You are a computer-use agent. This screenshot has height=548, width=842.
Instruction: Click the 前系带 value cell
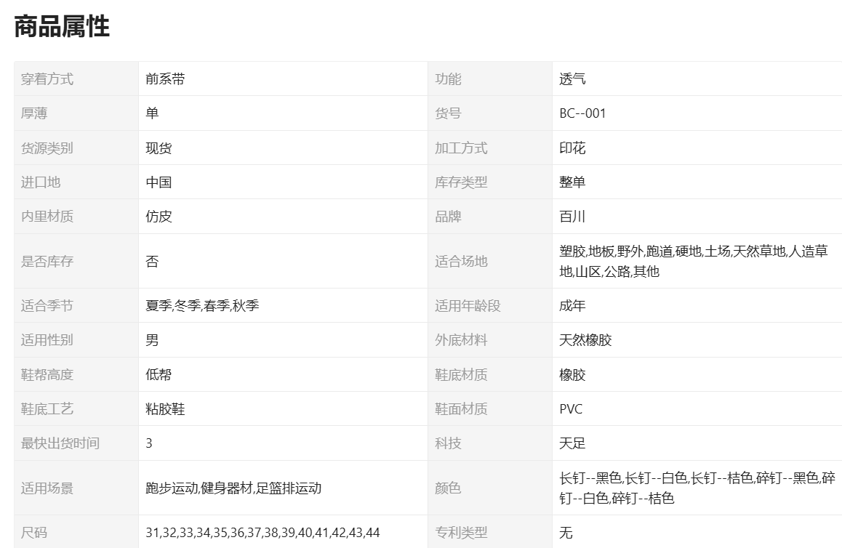click(165, 79)
